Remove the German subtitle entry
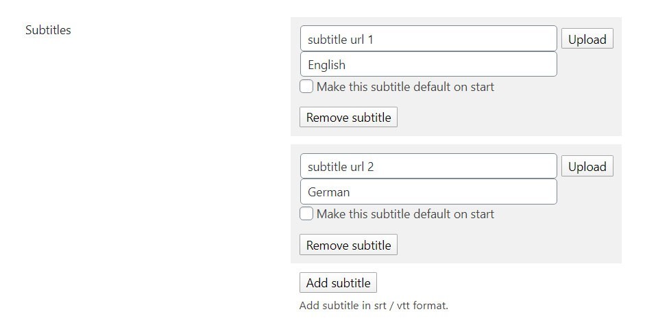 click(x=348, y=246)
